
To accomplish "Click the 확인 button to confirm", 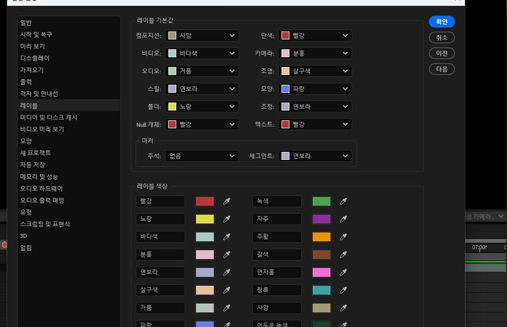I will (442, 22).
